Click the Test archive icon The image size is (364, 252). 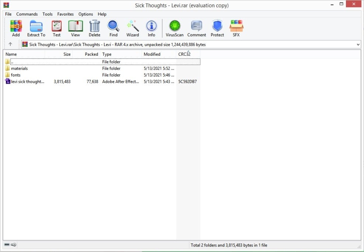[x=56, y=26]
